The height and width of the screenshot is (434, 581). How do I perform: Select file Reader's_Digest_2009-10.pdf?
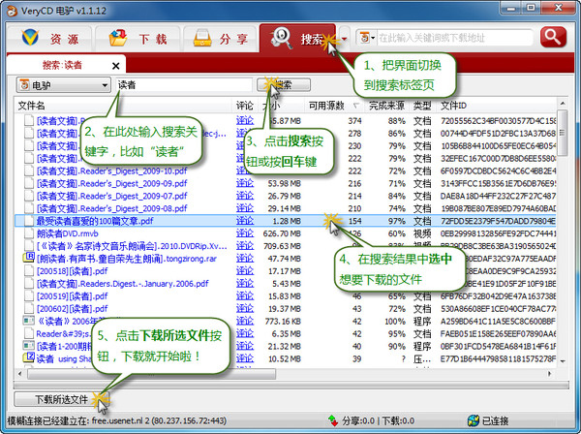(111, 171)
